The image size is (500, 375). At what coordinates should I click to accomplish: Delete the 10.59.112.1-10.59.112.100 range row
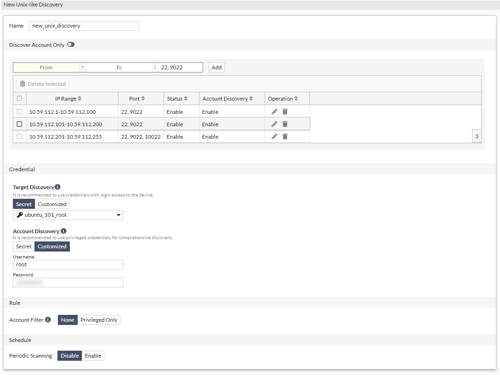[x=285, y=112]
